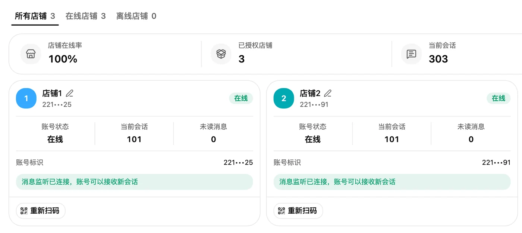Image resolution: width=522 pixels, height=233 pixels.
Task: Click 店铺2 当前会话 value 101
Action: pyautogui.click(x=392, y=139)
